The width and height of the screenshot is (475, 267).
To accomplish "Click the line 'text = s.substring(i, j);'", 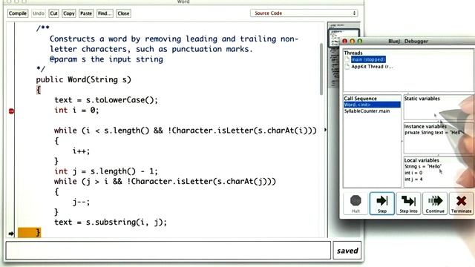I will pos(111,222).
